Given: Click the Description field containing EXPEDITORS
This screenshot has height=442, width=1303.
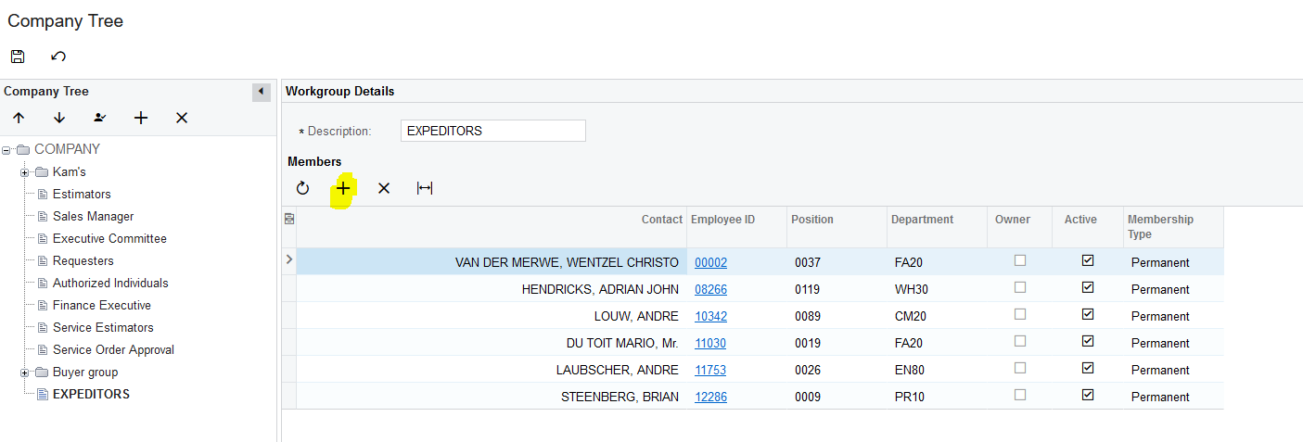Looking at the screenshot, I should point(492,131).
